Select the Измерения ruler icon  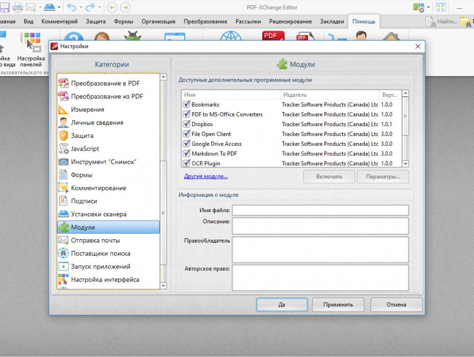(x=63, y=109)
